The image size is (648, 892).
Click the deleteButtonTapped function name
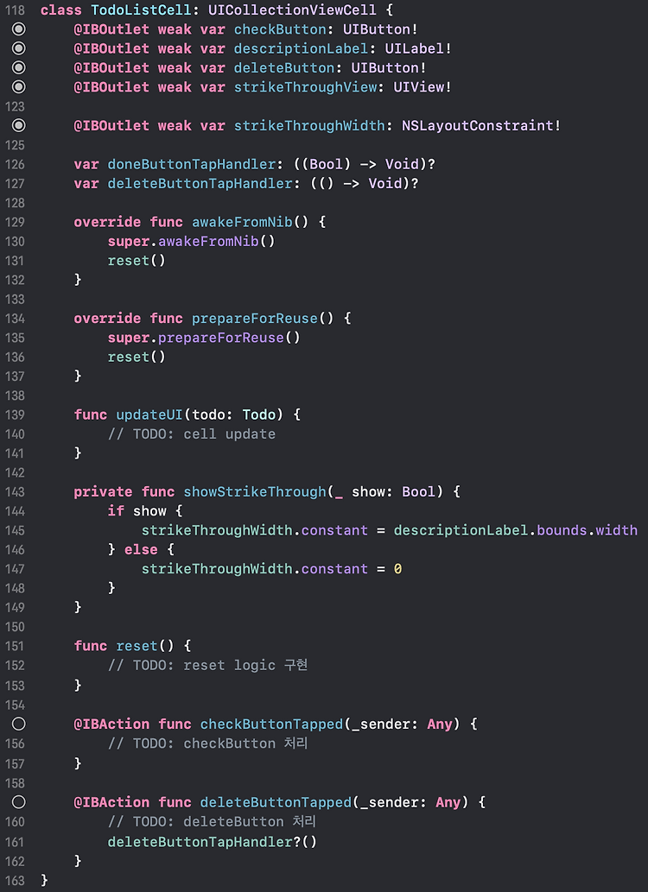tap(276, 803)
